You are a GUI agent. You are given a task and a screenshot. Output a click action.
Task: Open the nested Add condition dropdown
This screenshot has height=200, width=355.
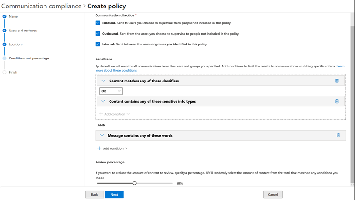pyautogui.click(x=115, y=114)
